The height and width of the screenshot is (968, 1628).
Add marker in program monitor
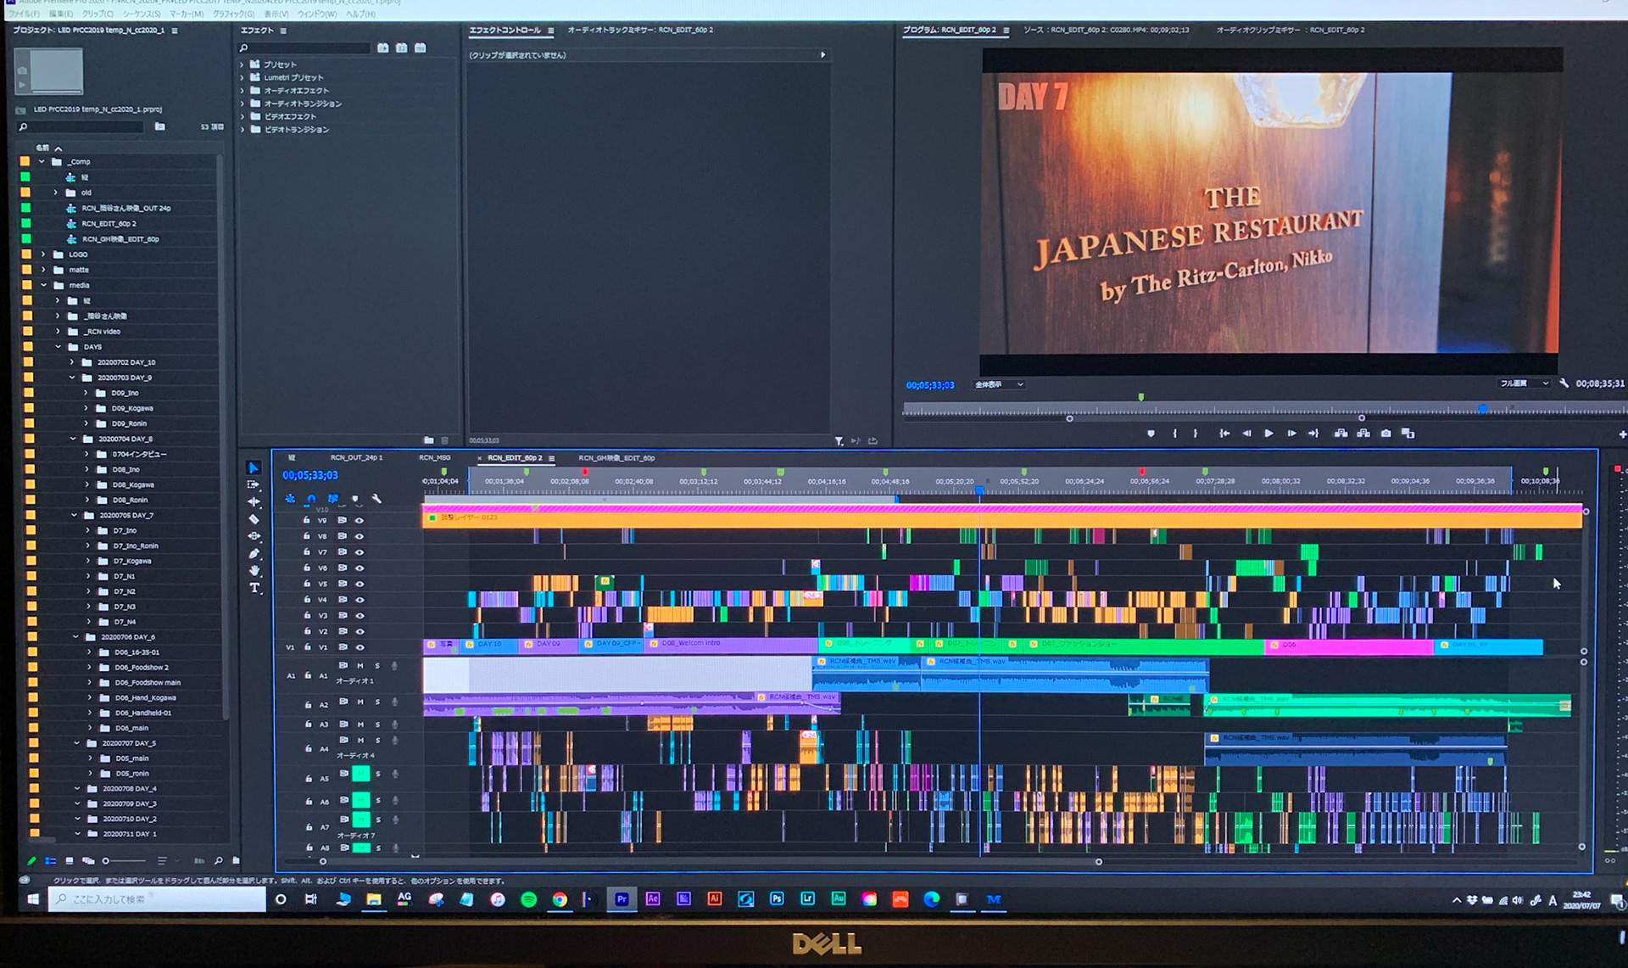[x=1151, y=434]
